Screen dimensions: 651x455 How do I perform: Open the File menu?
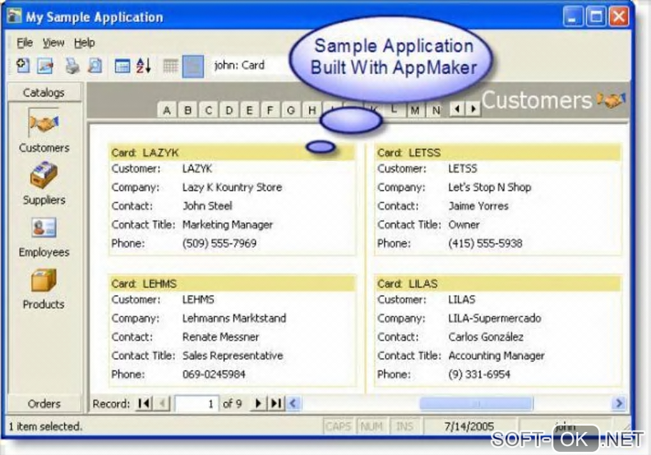(x=24, y=42)
